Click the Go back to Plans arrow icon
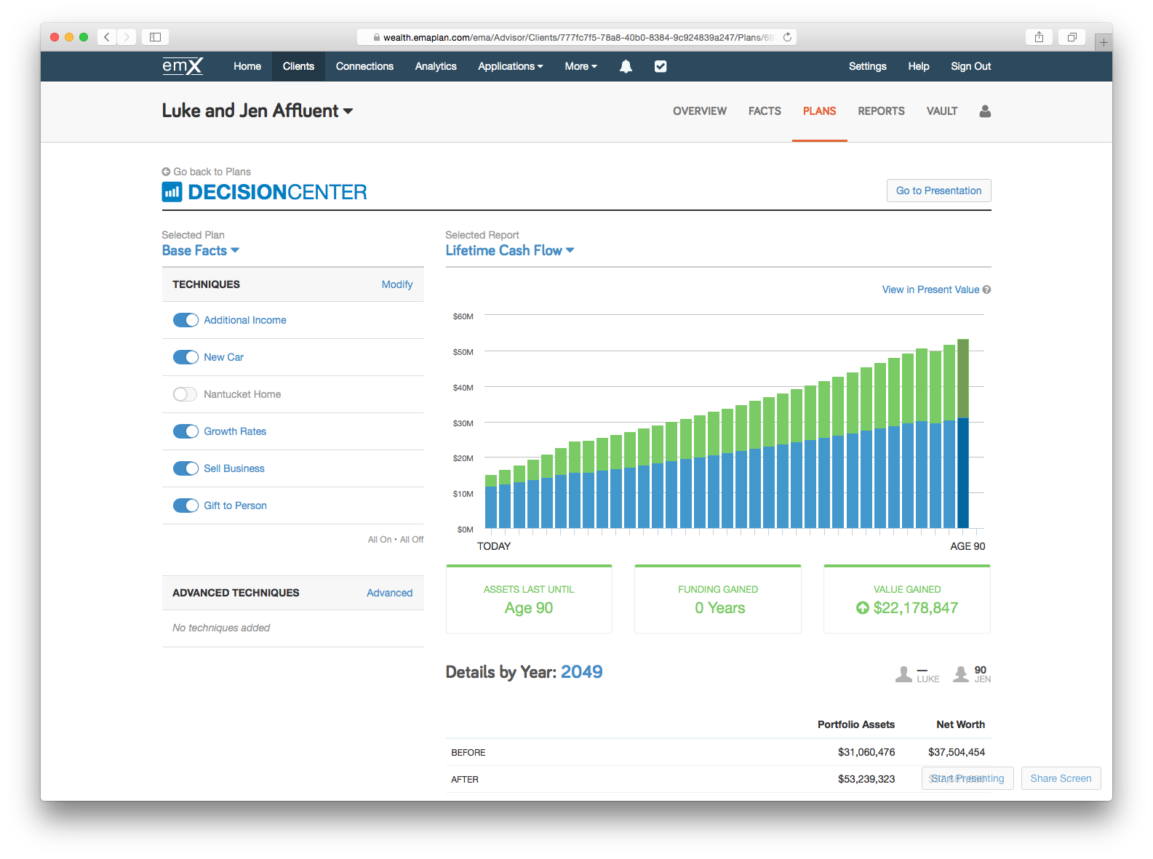The height and width of the screenshot is (859, 1153). (x=166, y=172)
